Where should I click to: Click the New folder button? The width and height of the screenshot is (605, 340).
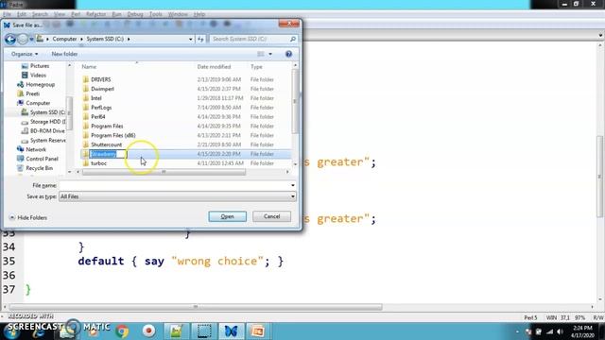click(64, 54)
